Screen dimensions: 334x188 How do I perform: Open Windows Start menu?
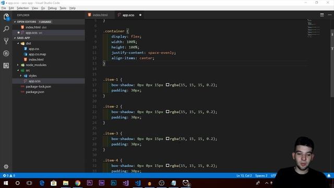coord(6,183)
